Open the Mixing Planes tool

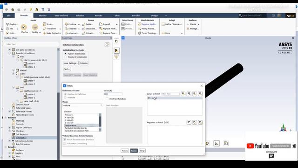coord(147,29)
